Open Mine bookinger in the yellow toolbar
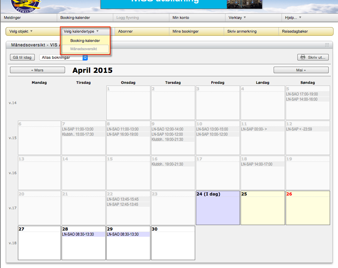This screenshot has width=338, height=268. [186, 31]
